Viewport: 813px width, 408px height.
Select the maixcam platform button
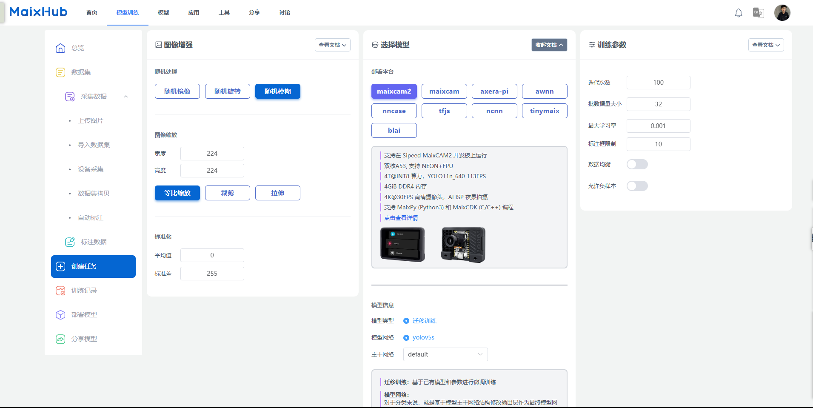tap(444, 91)
